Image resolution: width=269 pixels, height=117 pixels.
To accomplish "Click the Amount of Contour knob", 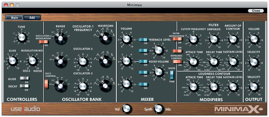I will pyautogui.click(x=233, y=39).
